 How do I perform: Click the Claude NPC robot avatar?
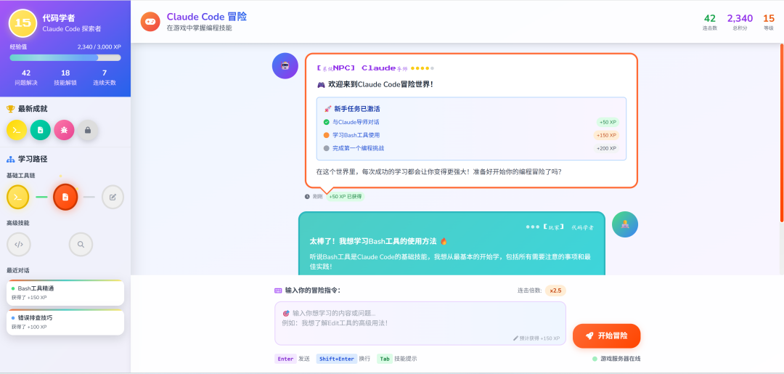point(285,65)
